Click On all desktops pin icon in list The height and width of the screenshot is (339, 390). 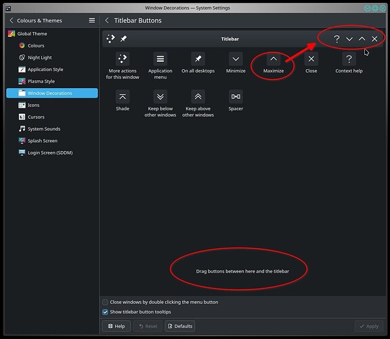click(x=198, y=59)
